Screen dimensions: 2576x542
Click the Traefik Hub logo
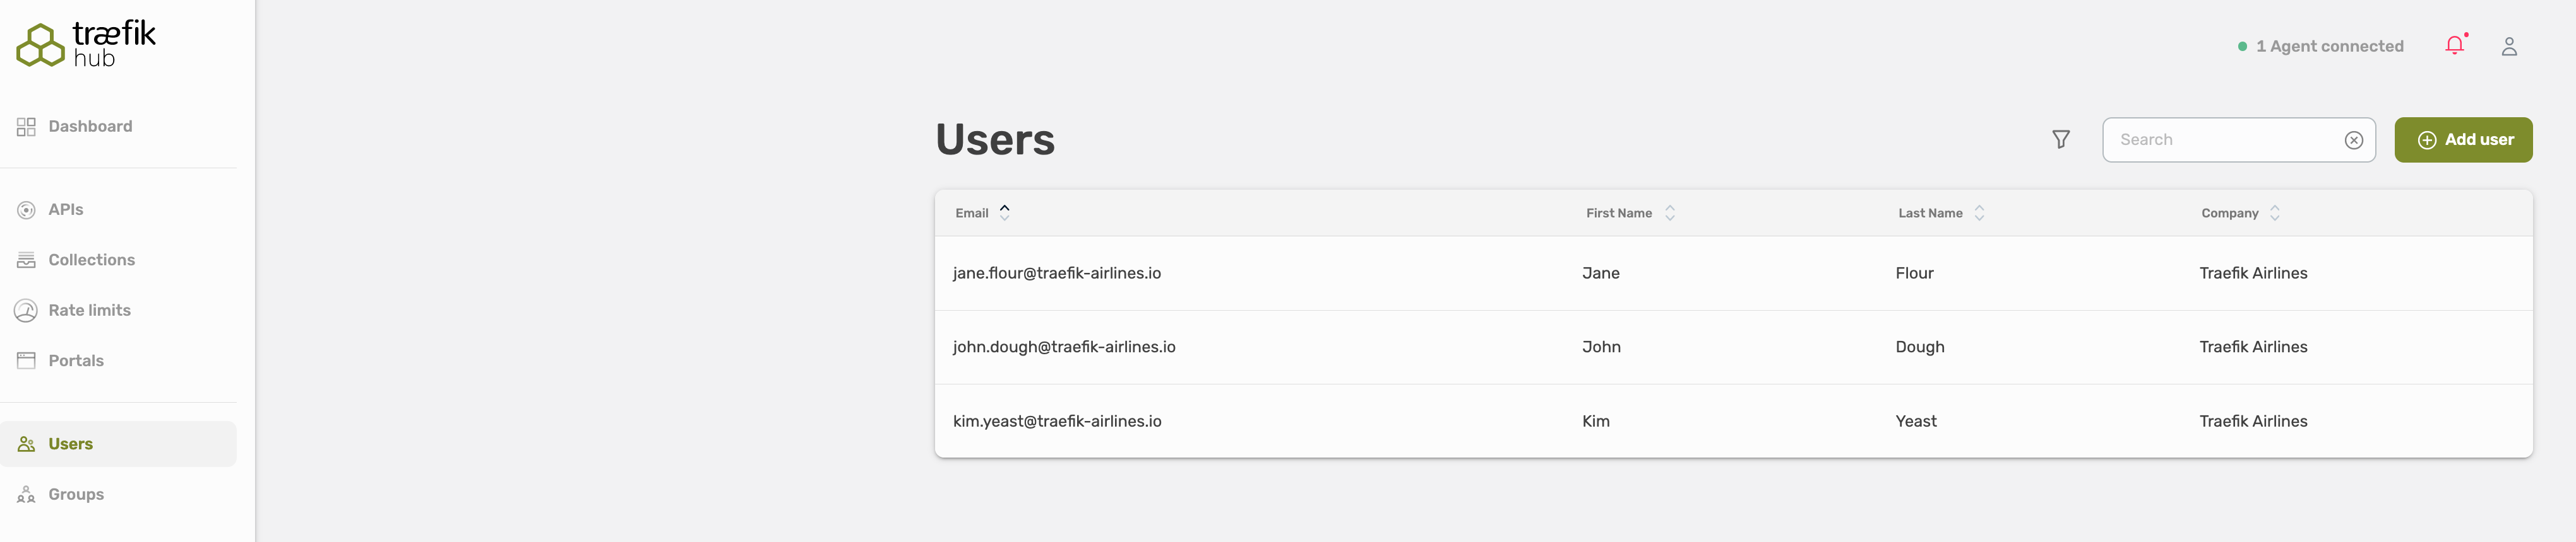click(86, 43)
